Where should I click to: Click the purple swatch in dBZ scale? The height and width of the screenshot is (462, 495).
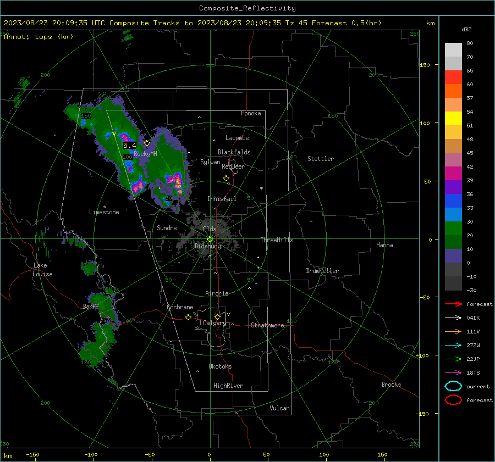[453, 187]
